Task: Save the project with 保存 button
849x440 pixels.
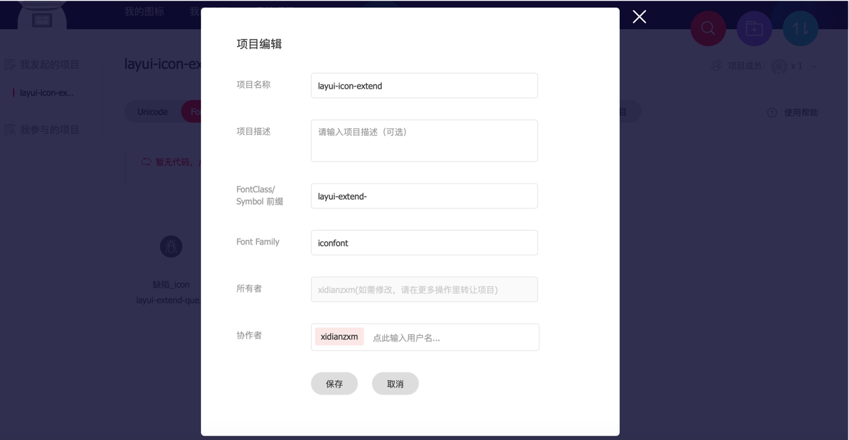Action: click(x=334, y=383)
